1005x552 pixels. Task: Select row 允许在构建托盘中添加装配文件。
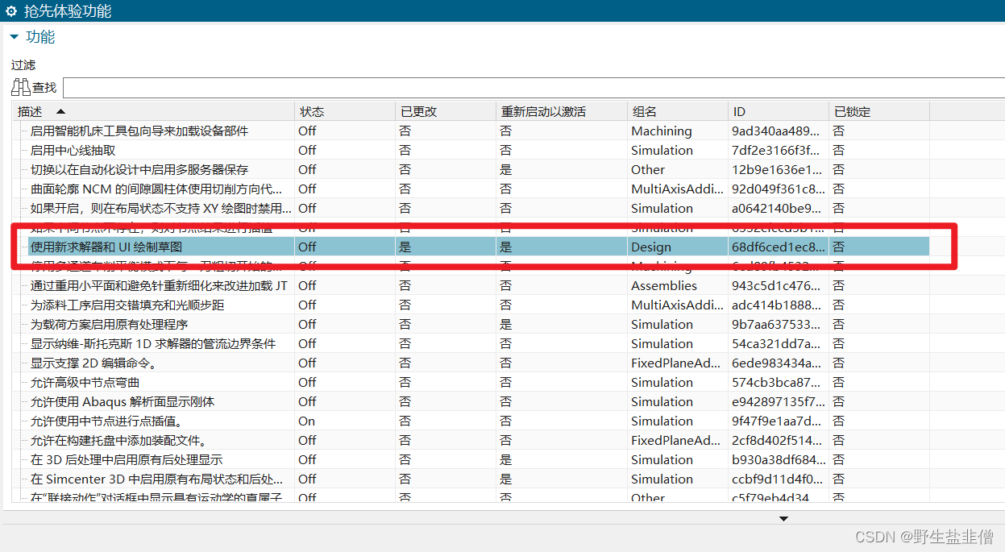click(471, 440)
